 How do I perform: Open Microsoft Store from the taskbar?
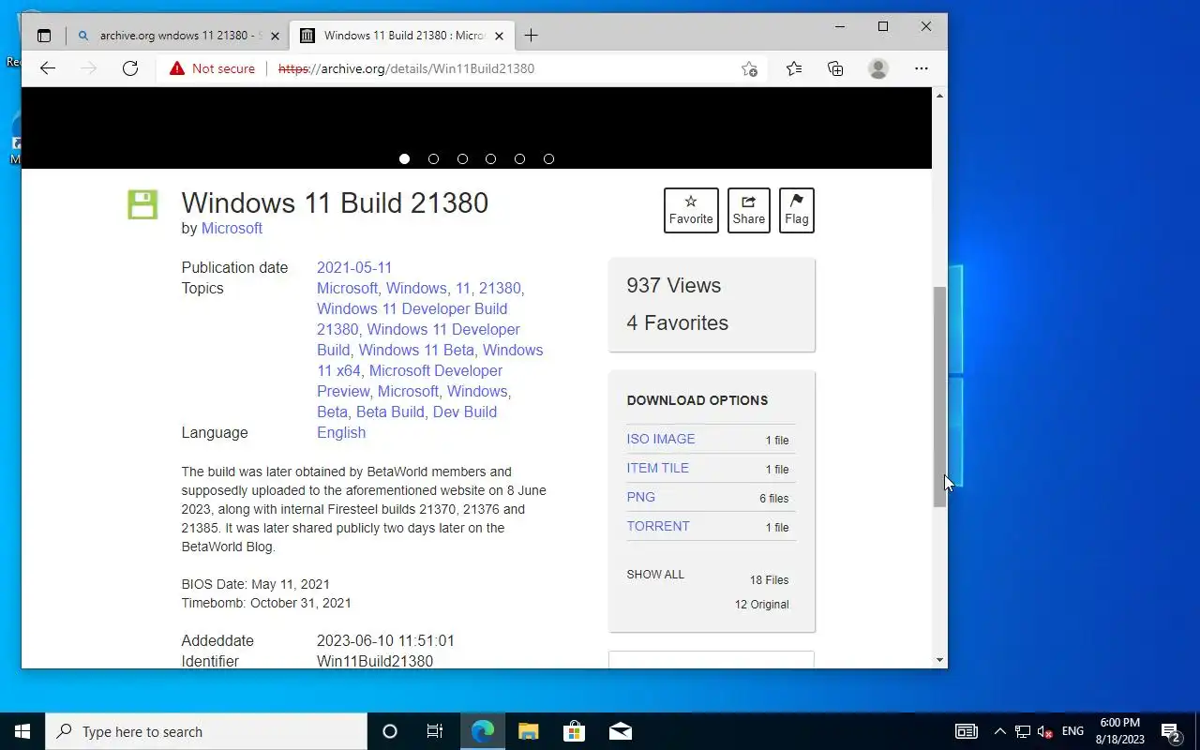(574, 731)
